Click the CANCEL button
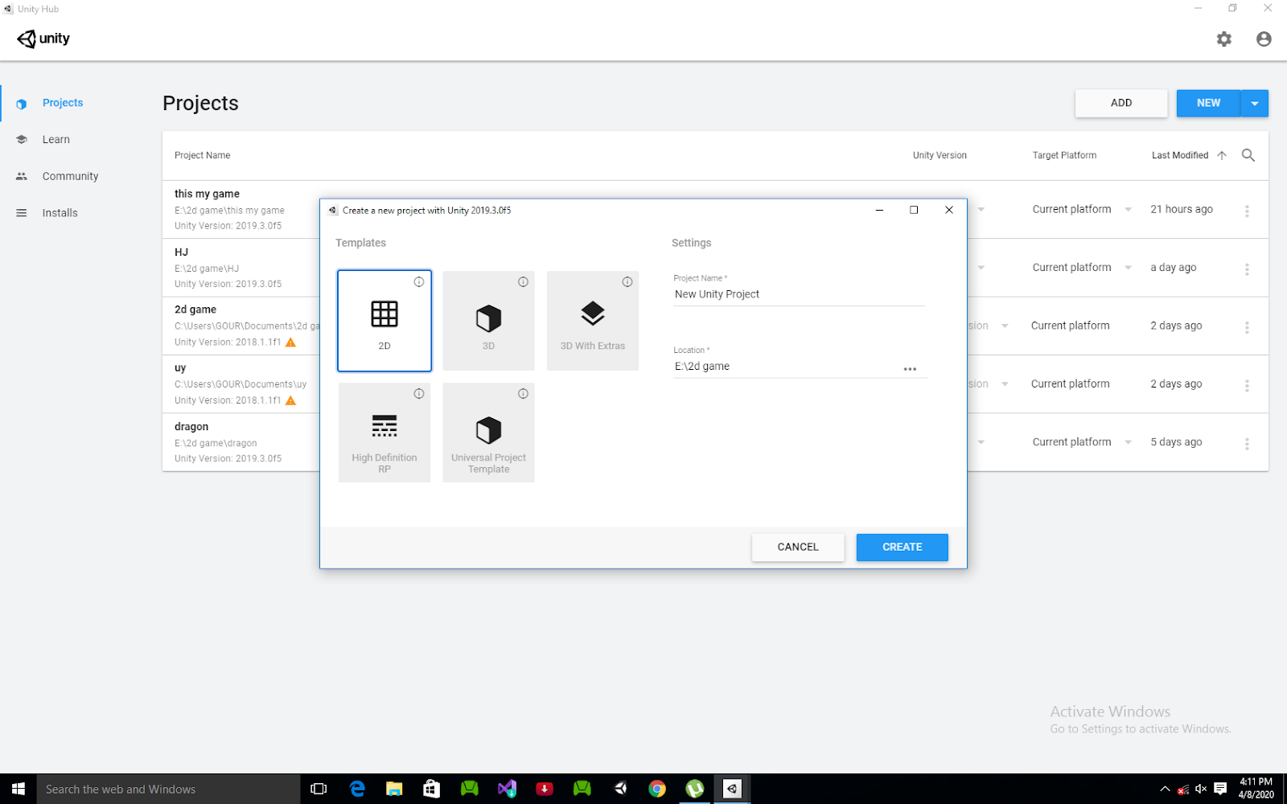This screenshot has height=804, width=1287. pyautogui.click(x=798, y=548)
